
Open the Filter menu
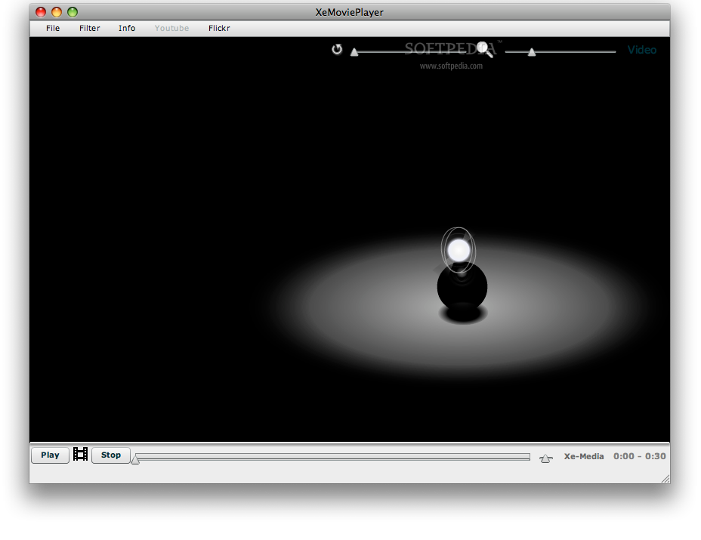pos(90,28)
